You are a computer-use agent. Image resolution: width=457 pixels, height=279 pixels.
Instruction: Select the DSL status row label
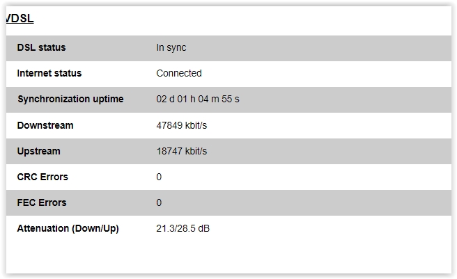pos(41,48)
